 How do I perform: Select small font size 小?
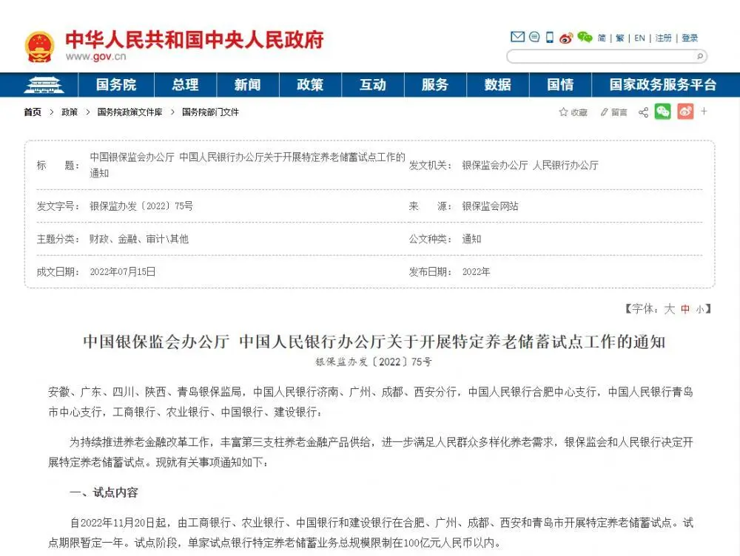699,310
